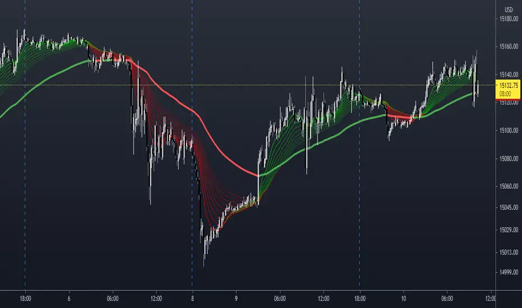Click the 15100.00 price axis label
This screenshot has height=308, width=522.
[509, 130]
